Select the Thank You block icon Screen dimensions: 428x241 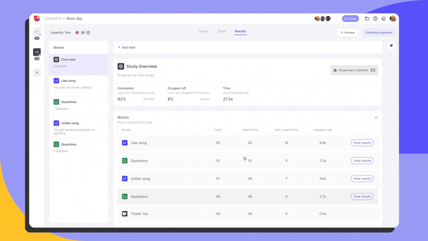click(x=125, y=214)
